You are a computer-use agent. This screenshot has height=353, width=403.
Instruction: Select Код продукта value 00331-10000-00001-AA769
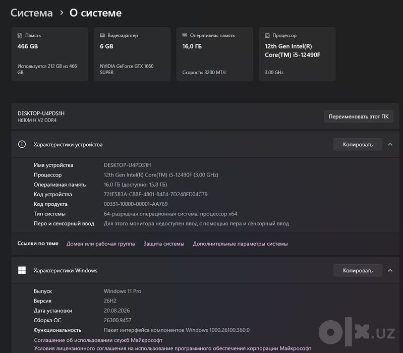tap(136, 204)
